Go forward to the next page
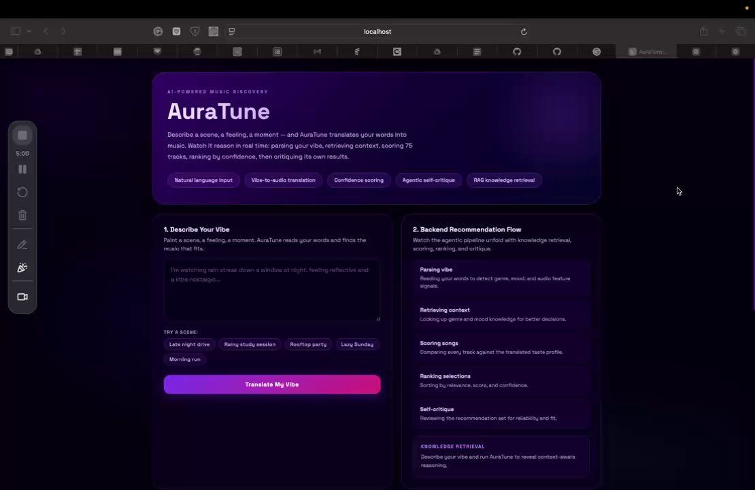Viewport: 755px width, 490px height. coord(63,31)
